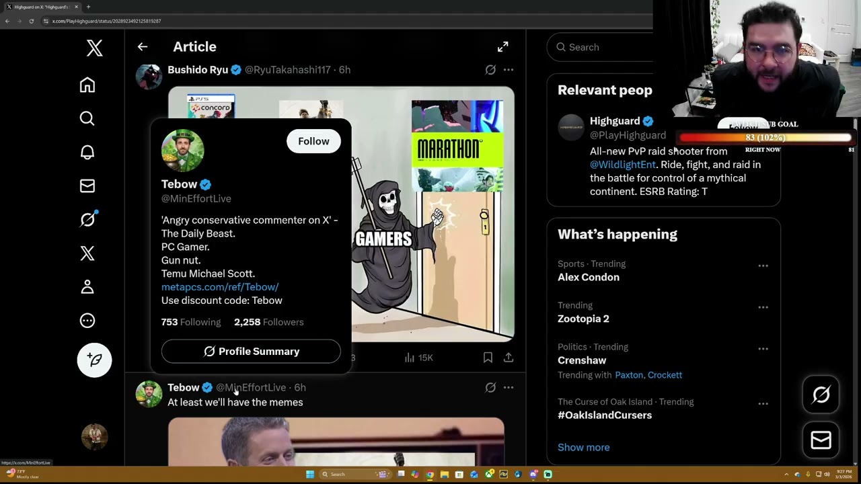View Tebow's 753 Following list
The height and width of the screenshot is (484, 861).
coord(191,322)
